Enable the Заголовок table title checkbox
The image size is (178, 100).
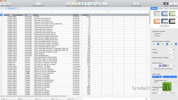click(153, 34)
